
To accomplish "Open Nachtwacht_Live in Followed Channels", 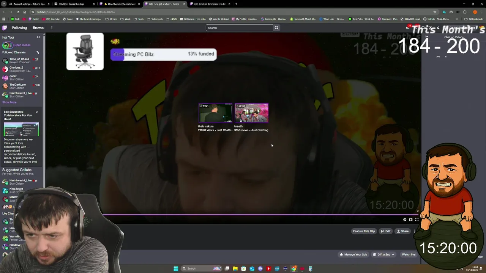I will click(21, 95).
